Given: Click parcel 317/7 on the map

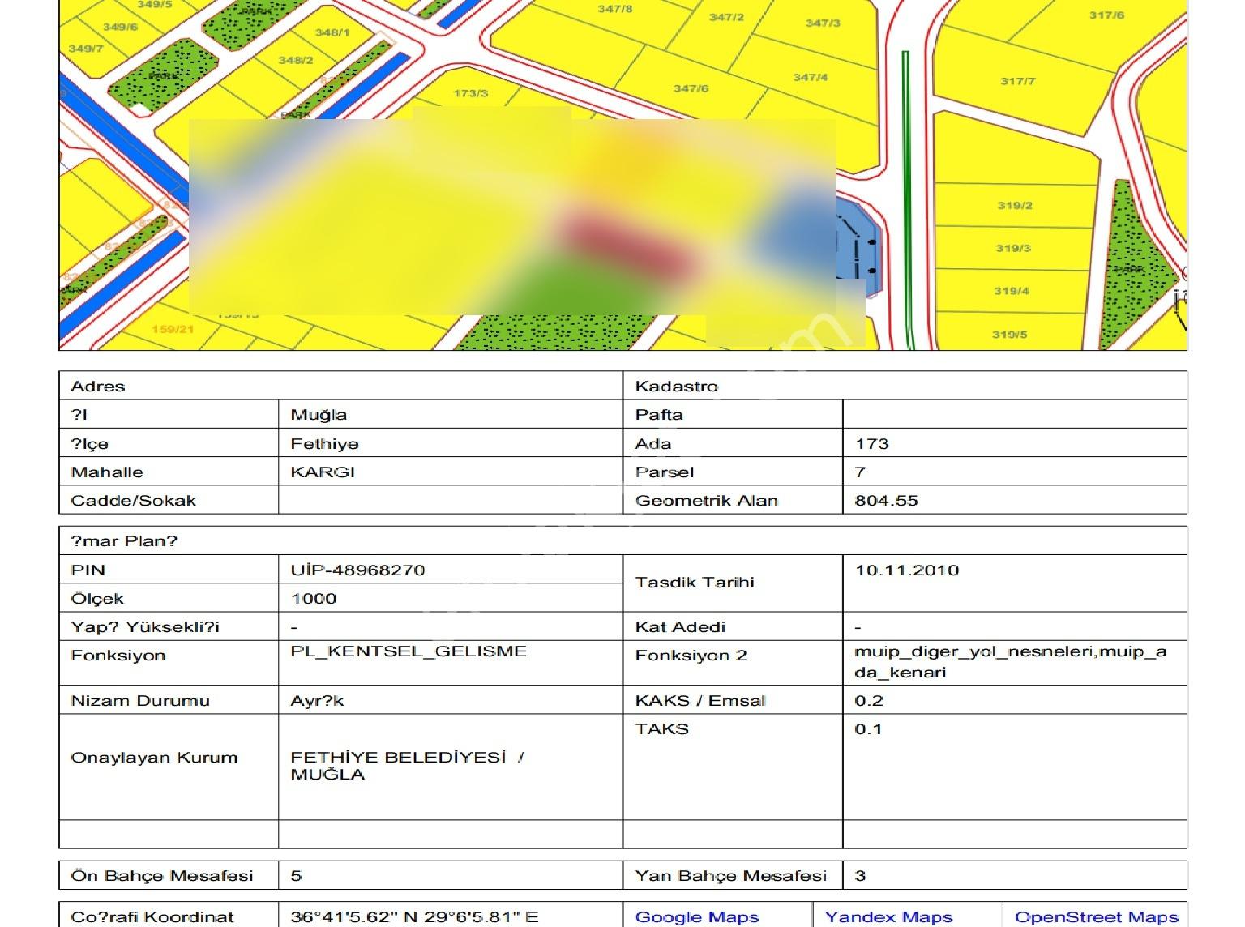Looking at the screenshot, I should click(x=1017, y=81).
